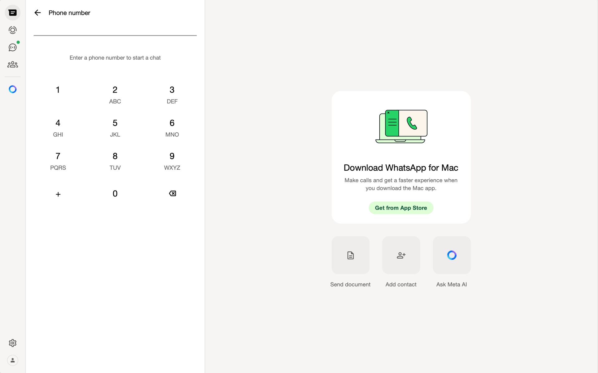The height and width of the screenshot is (373, 598).
Task: Click the backspace delete key icon
Action: [172, 194]
